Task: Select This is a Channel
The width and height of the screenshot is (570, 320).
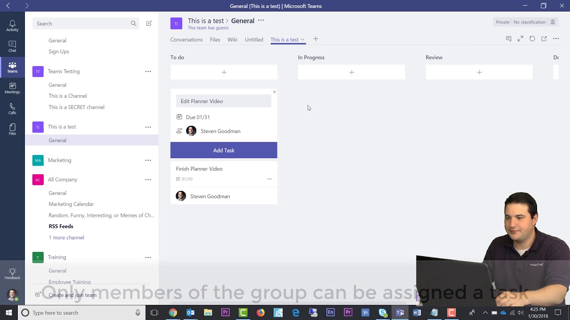Action: [68, 96]
